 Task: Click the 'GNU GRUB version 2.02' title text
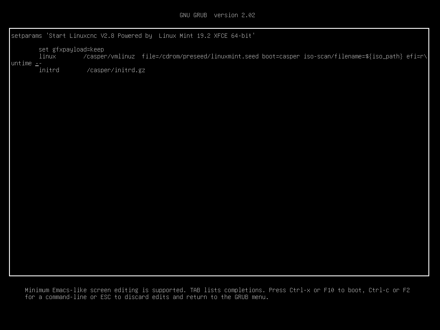tap(217, 15)
